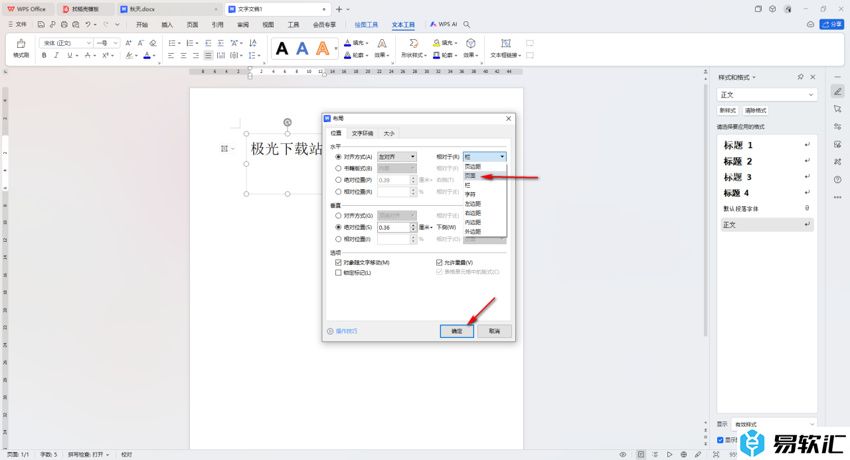The image size is (850, 460).
Task: Open the 插入 ribbon tab
Action: pyautogui.click(x=167, y=25)
